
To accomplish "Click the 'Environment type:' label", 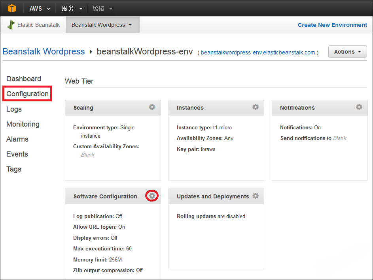I will click(96, 127).
